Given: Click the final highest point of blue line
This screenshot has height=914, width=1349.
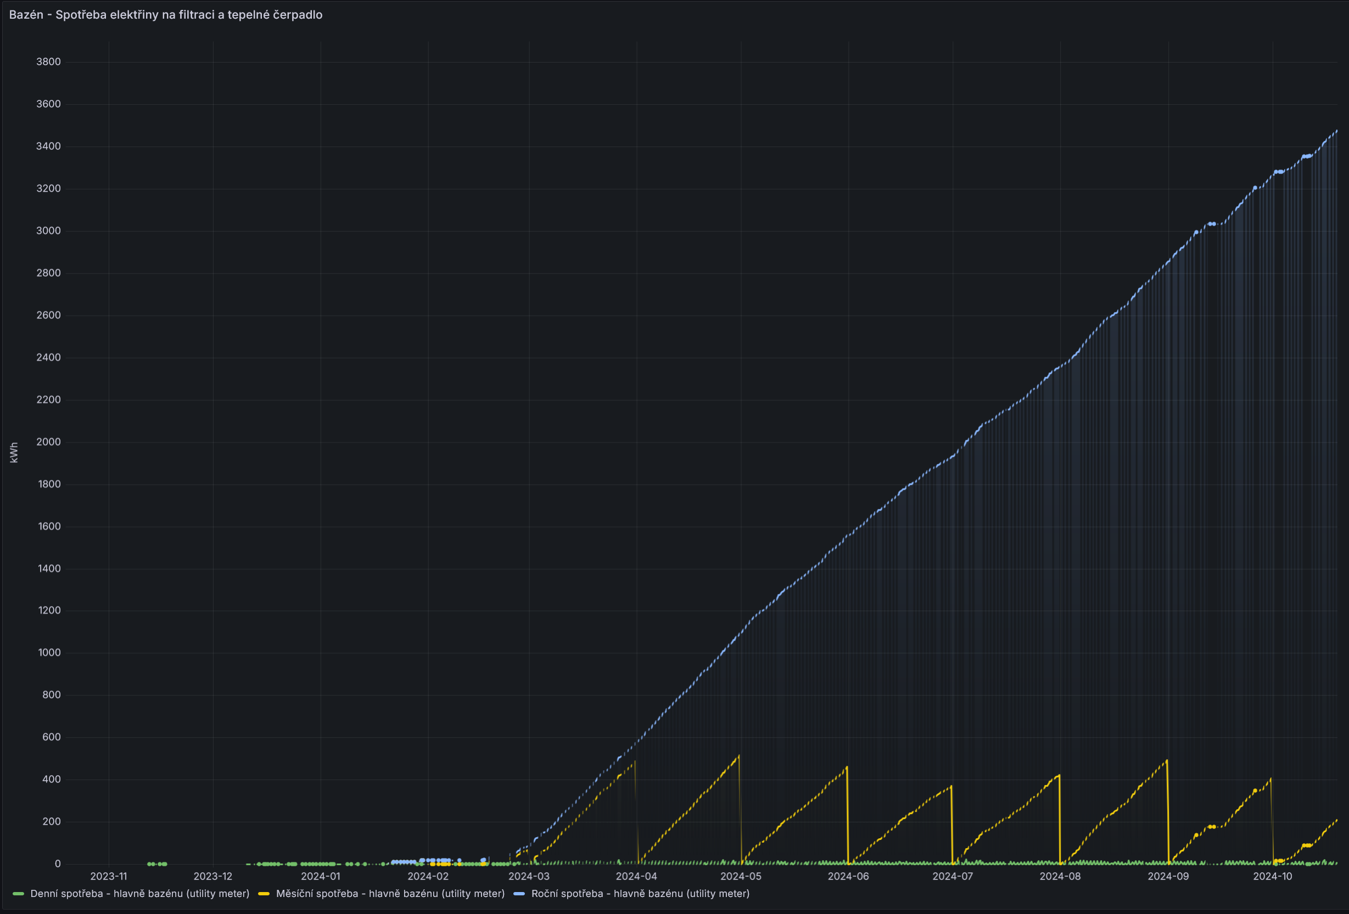Looking at the screenshot, I should [1337, 131].
